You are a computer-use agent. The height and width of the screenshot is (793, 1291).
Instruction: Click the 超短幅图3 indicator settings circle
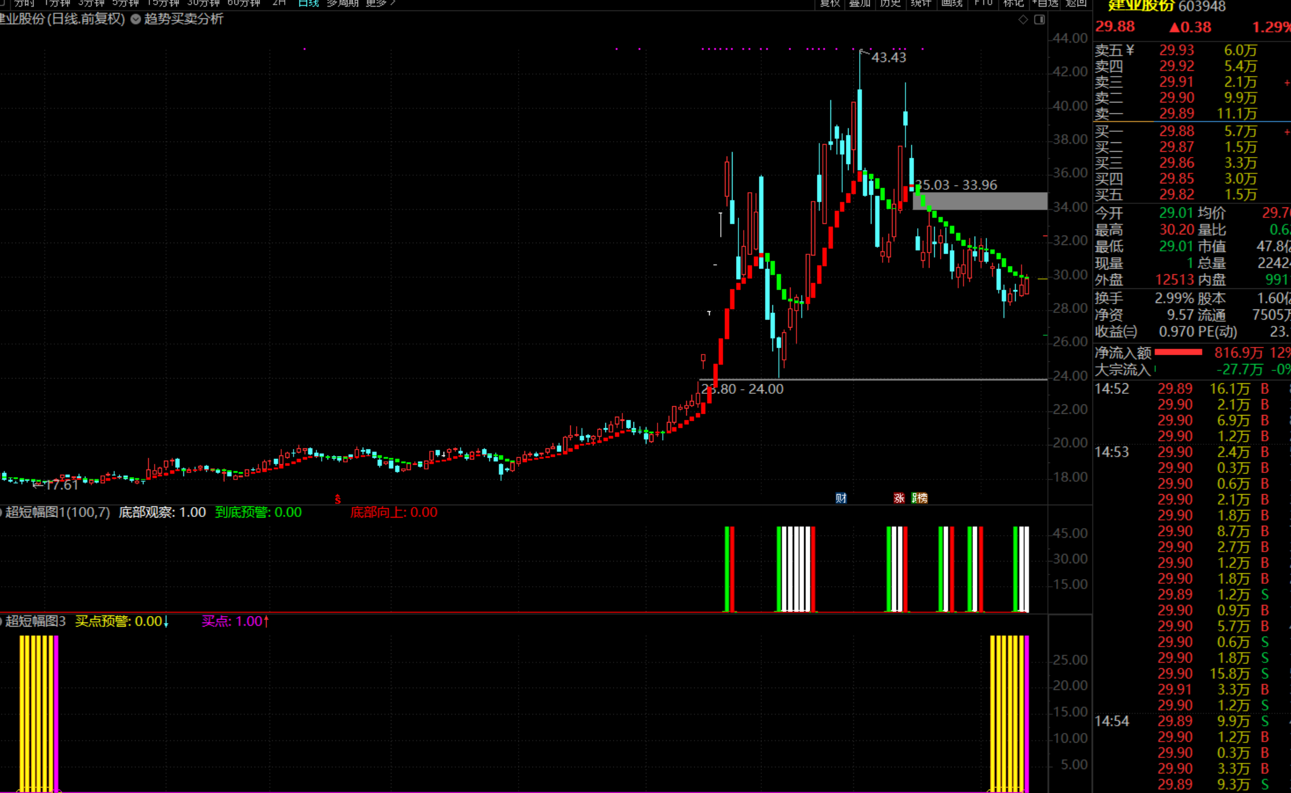tap(1, 621)
